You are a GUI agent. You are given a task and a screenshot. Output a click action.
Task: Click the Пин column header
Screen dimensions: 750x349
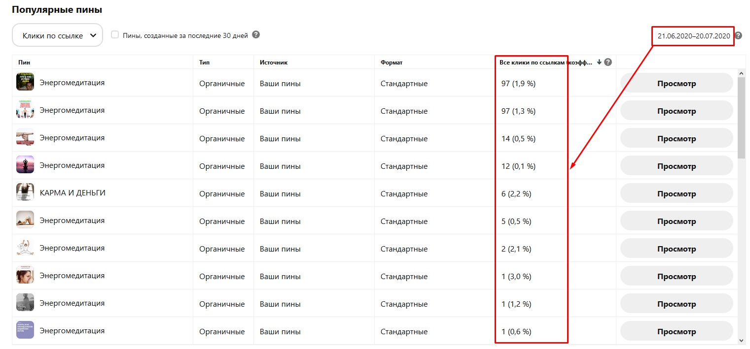point(24,63)
